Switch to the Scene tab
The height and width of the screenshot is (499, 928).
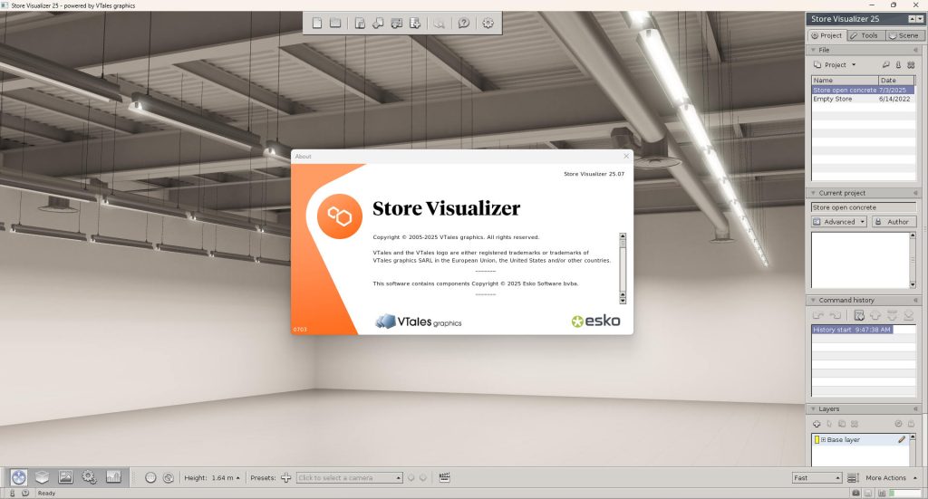click(x=905, y=35)
